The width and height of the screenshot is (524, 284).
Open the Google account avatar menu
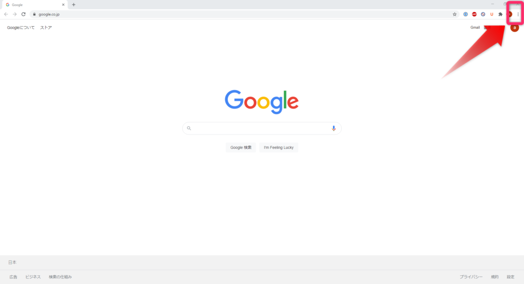(x=515, y=28)
